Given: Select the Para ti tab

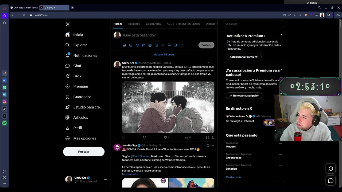Looking at the screenshot, I should [x=118, y=24].
